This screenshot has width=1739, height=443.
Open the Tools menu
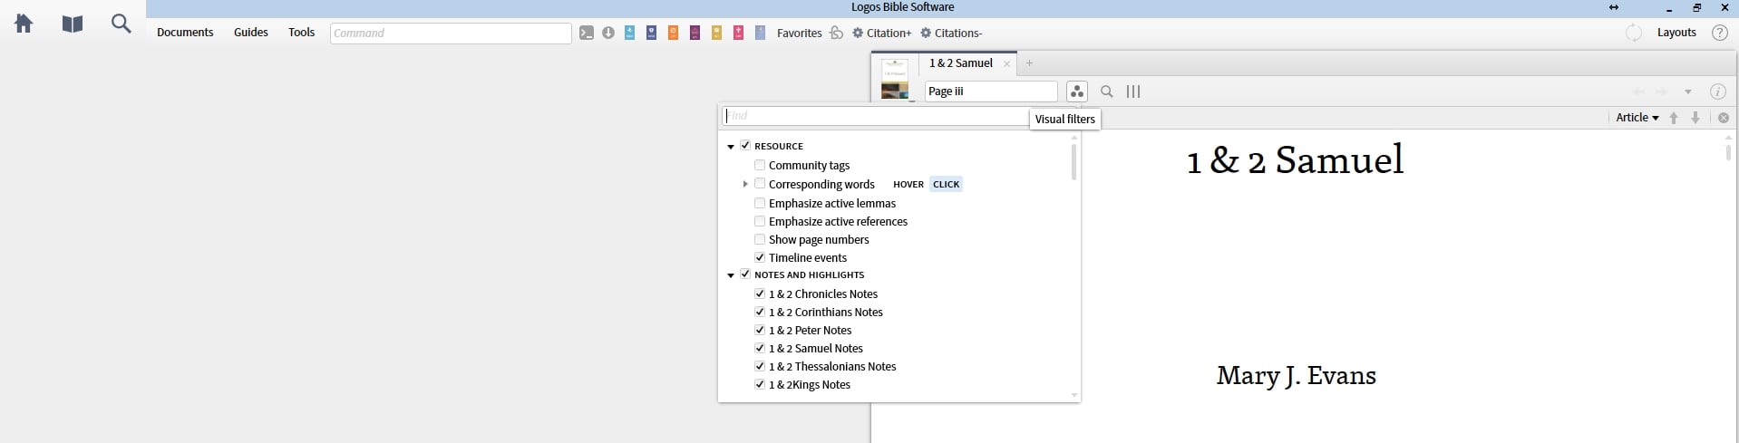tap(302, 33)
